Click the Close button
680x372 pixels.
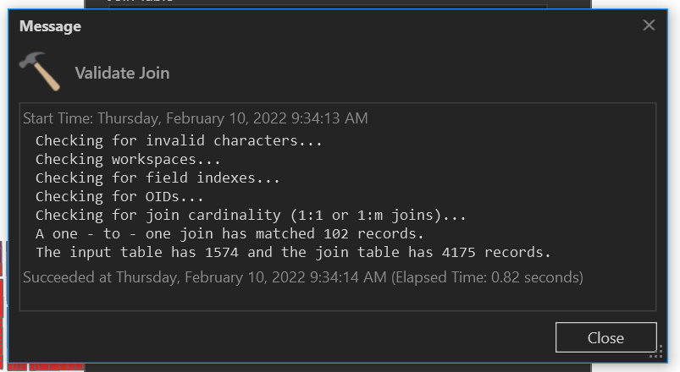605,337
